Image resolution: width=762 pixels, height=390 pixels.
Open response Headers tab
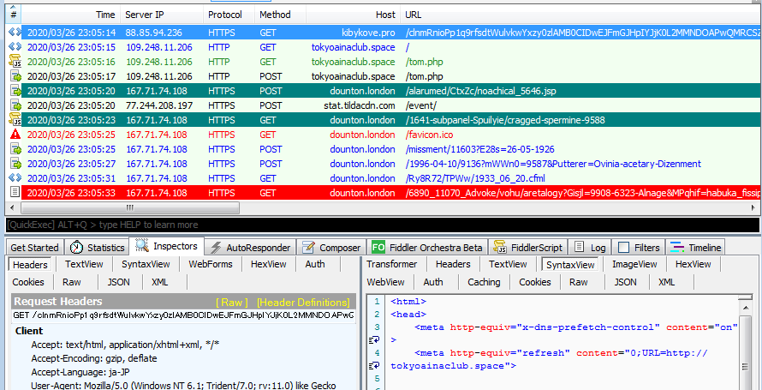[453, 264]
